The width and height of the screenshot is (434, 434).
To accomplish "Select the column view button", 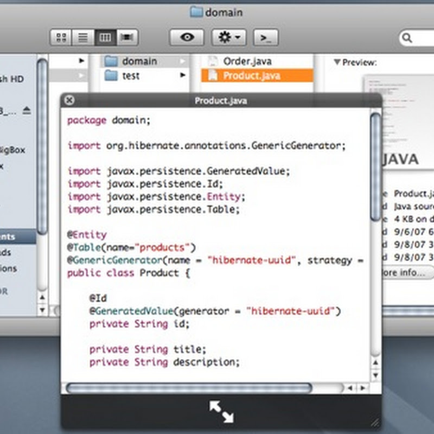I will (105, 37).
